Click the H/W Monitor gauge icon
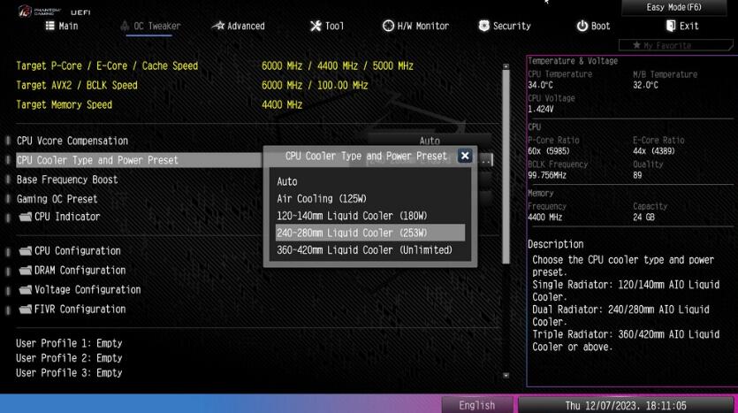Screen dimensions: 738x413 pos(388,26)
